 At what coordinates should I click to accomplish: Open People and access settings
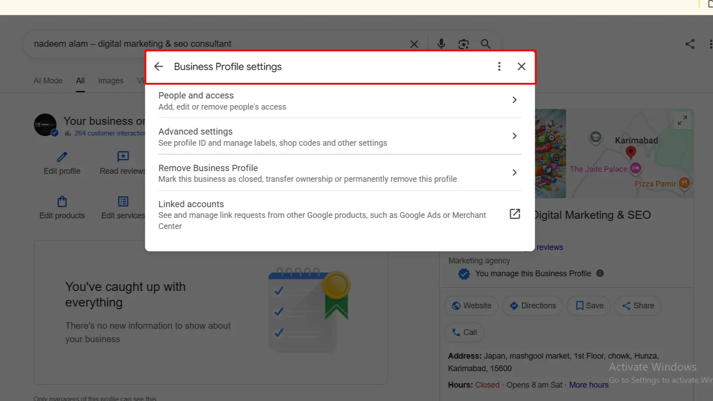(x=340, y=101)
